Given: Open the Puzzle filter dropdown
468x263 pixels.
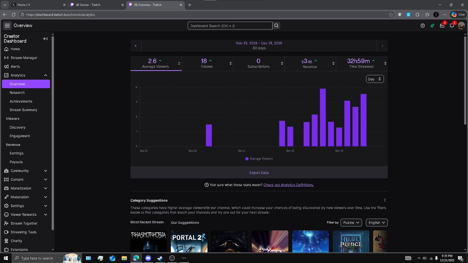Looking at the screenshot, I should pyautogui.click(x=351, y=222).
